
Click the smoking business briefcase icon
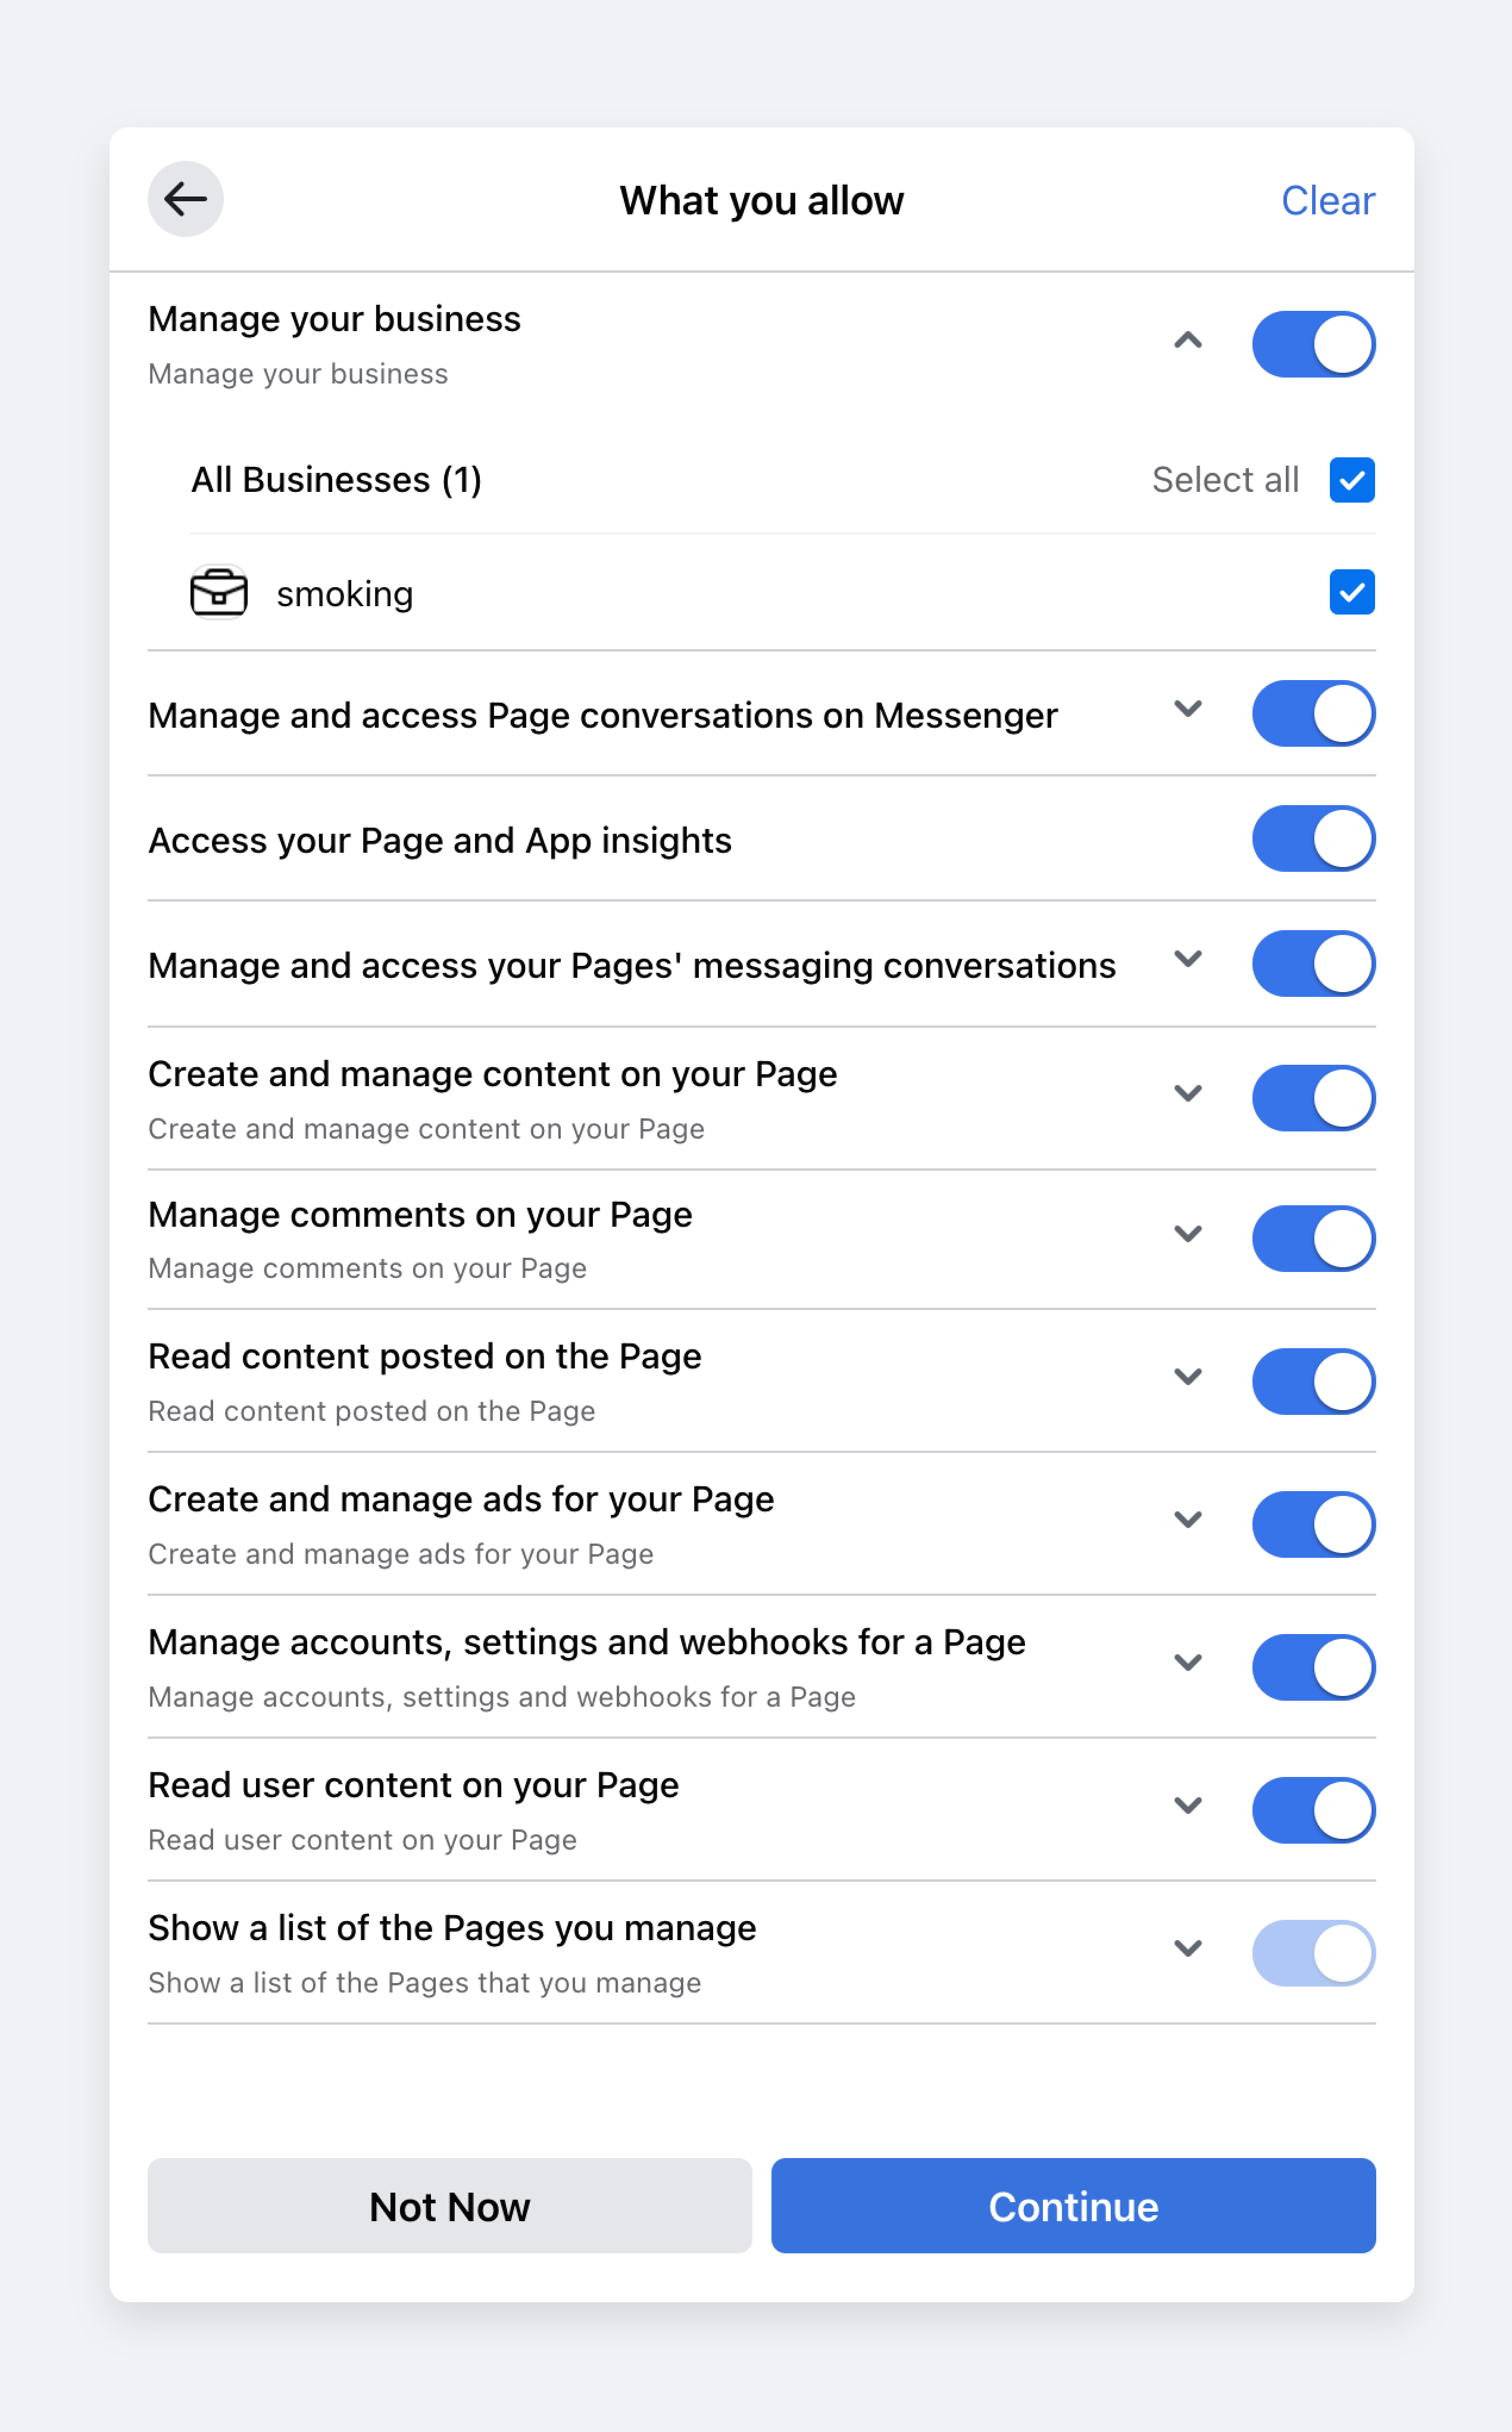tap(218, 593)
